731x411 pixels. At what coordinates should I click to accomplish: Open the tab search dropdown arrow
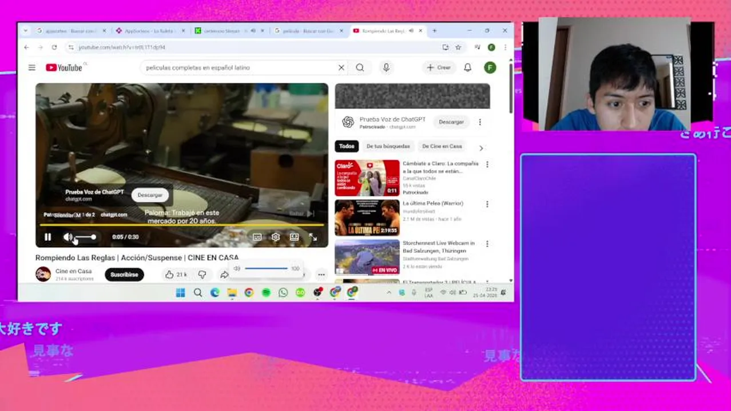tap(25, 31)
